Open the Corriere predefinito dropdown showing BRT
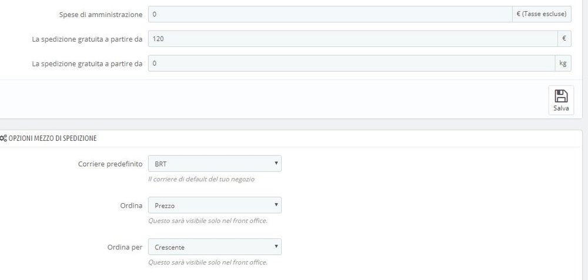The image size is (588, 280). pyautogui.click(x=215, y=164)
